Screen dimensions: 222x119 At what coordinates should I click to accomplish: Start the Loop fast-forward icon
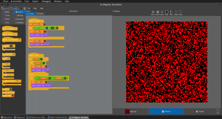point(180,12)
